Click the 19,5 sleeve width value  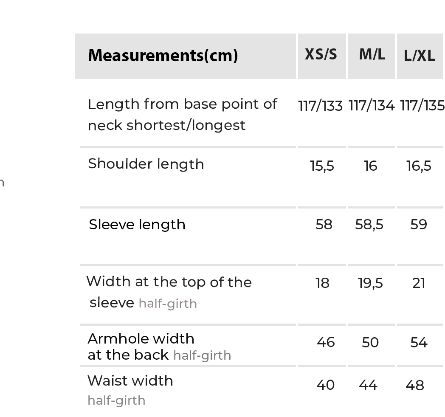click(x=370, y=283)
